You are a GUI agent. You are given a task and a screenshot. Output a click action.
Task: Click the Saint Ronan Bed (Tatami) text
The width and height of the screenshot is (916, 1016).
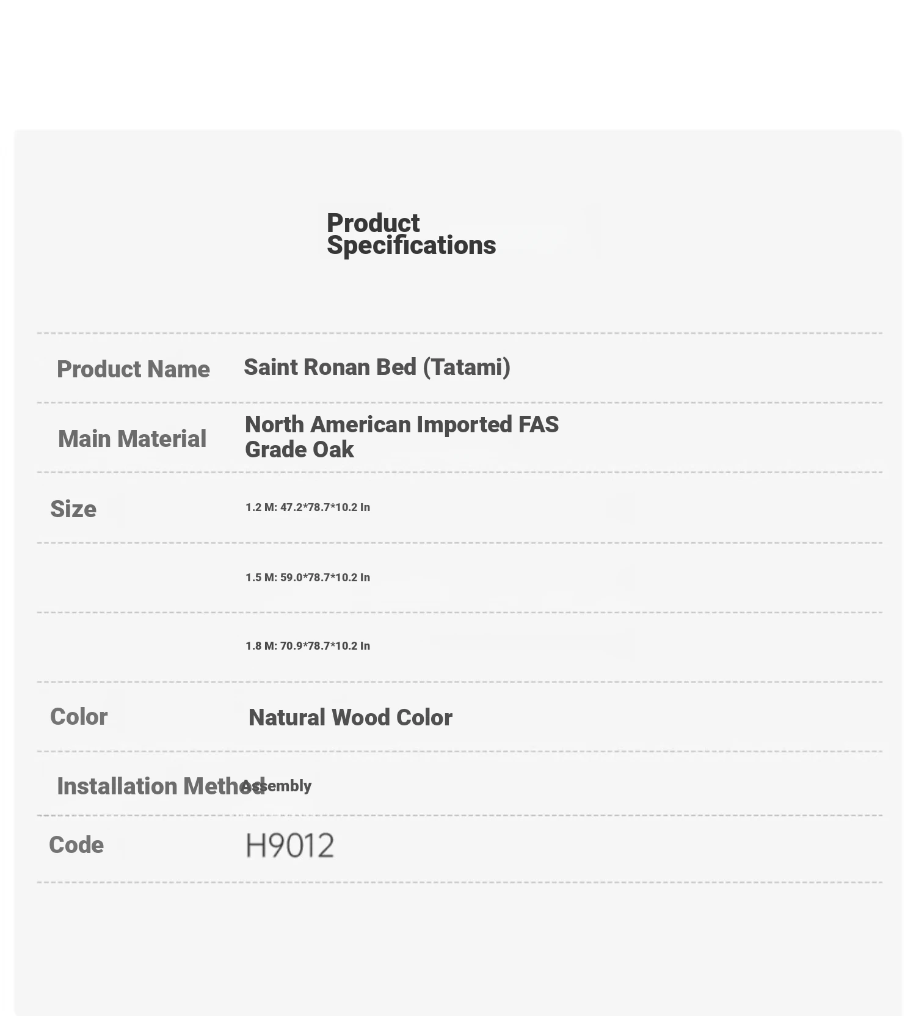377,367
